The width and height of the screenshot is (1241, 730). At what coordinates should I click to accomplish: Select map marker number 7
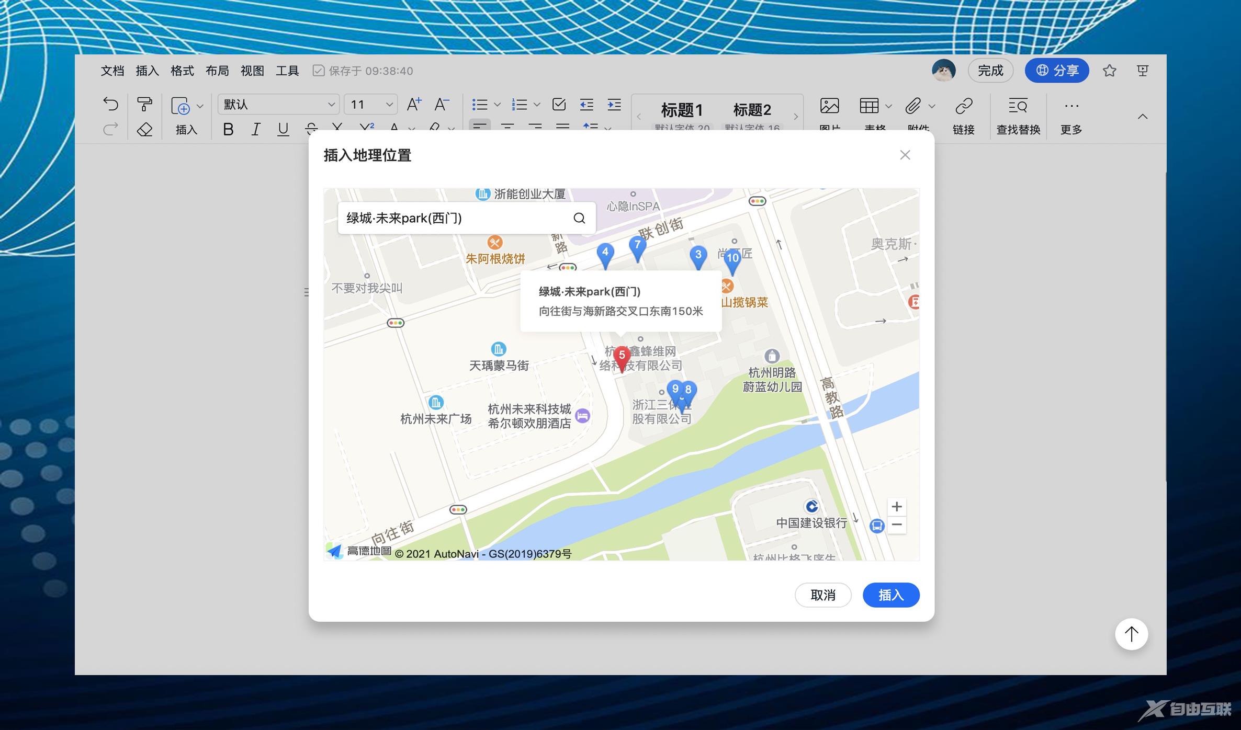point(637,249)
